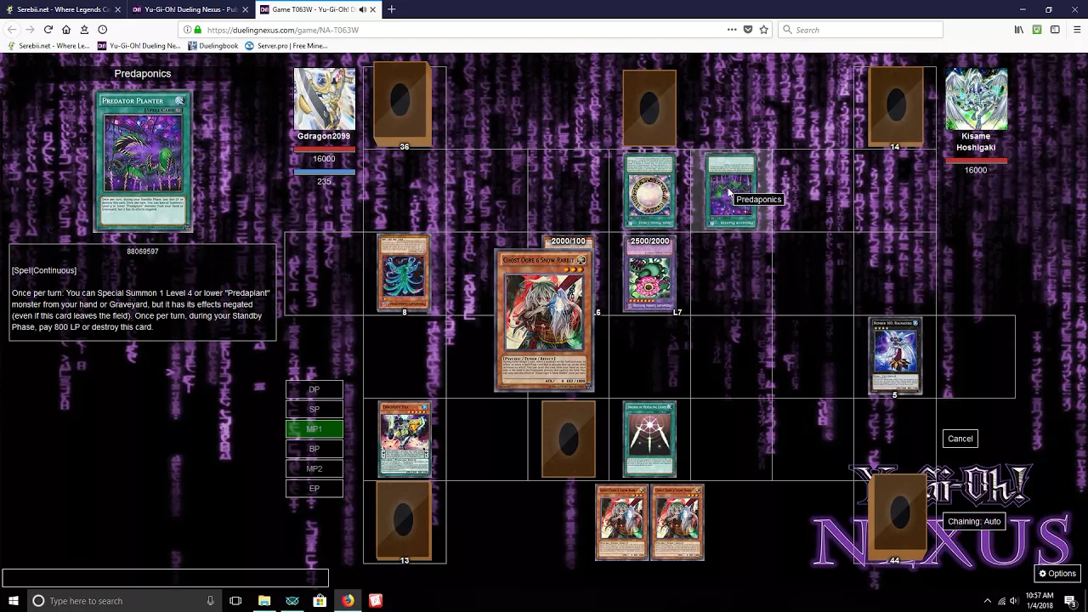Select your pendulum card in left zone
The width and height of the screenshot is (1088, 612).
(x=404, y=439)
